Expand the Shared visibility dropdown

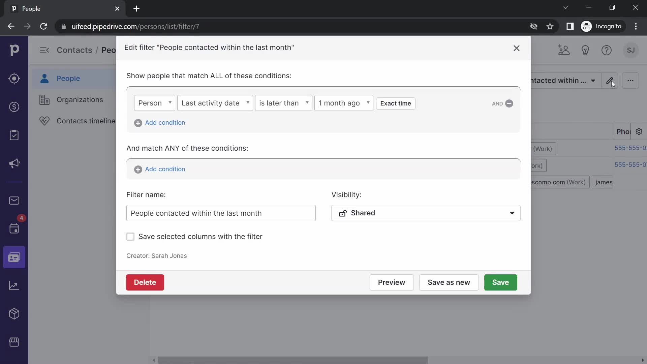[512, 213]
